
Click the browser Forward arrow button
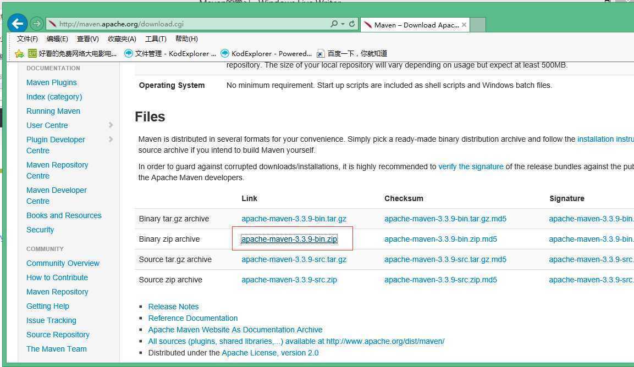36,24
